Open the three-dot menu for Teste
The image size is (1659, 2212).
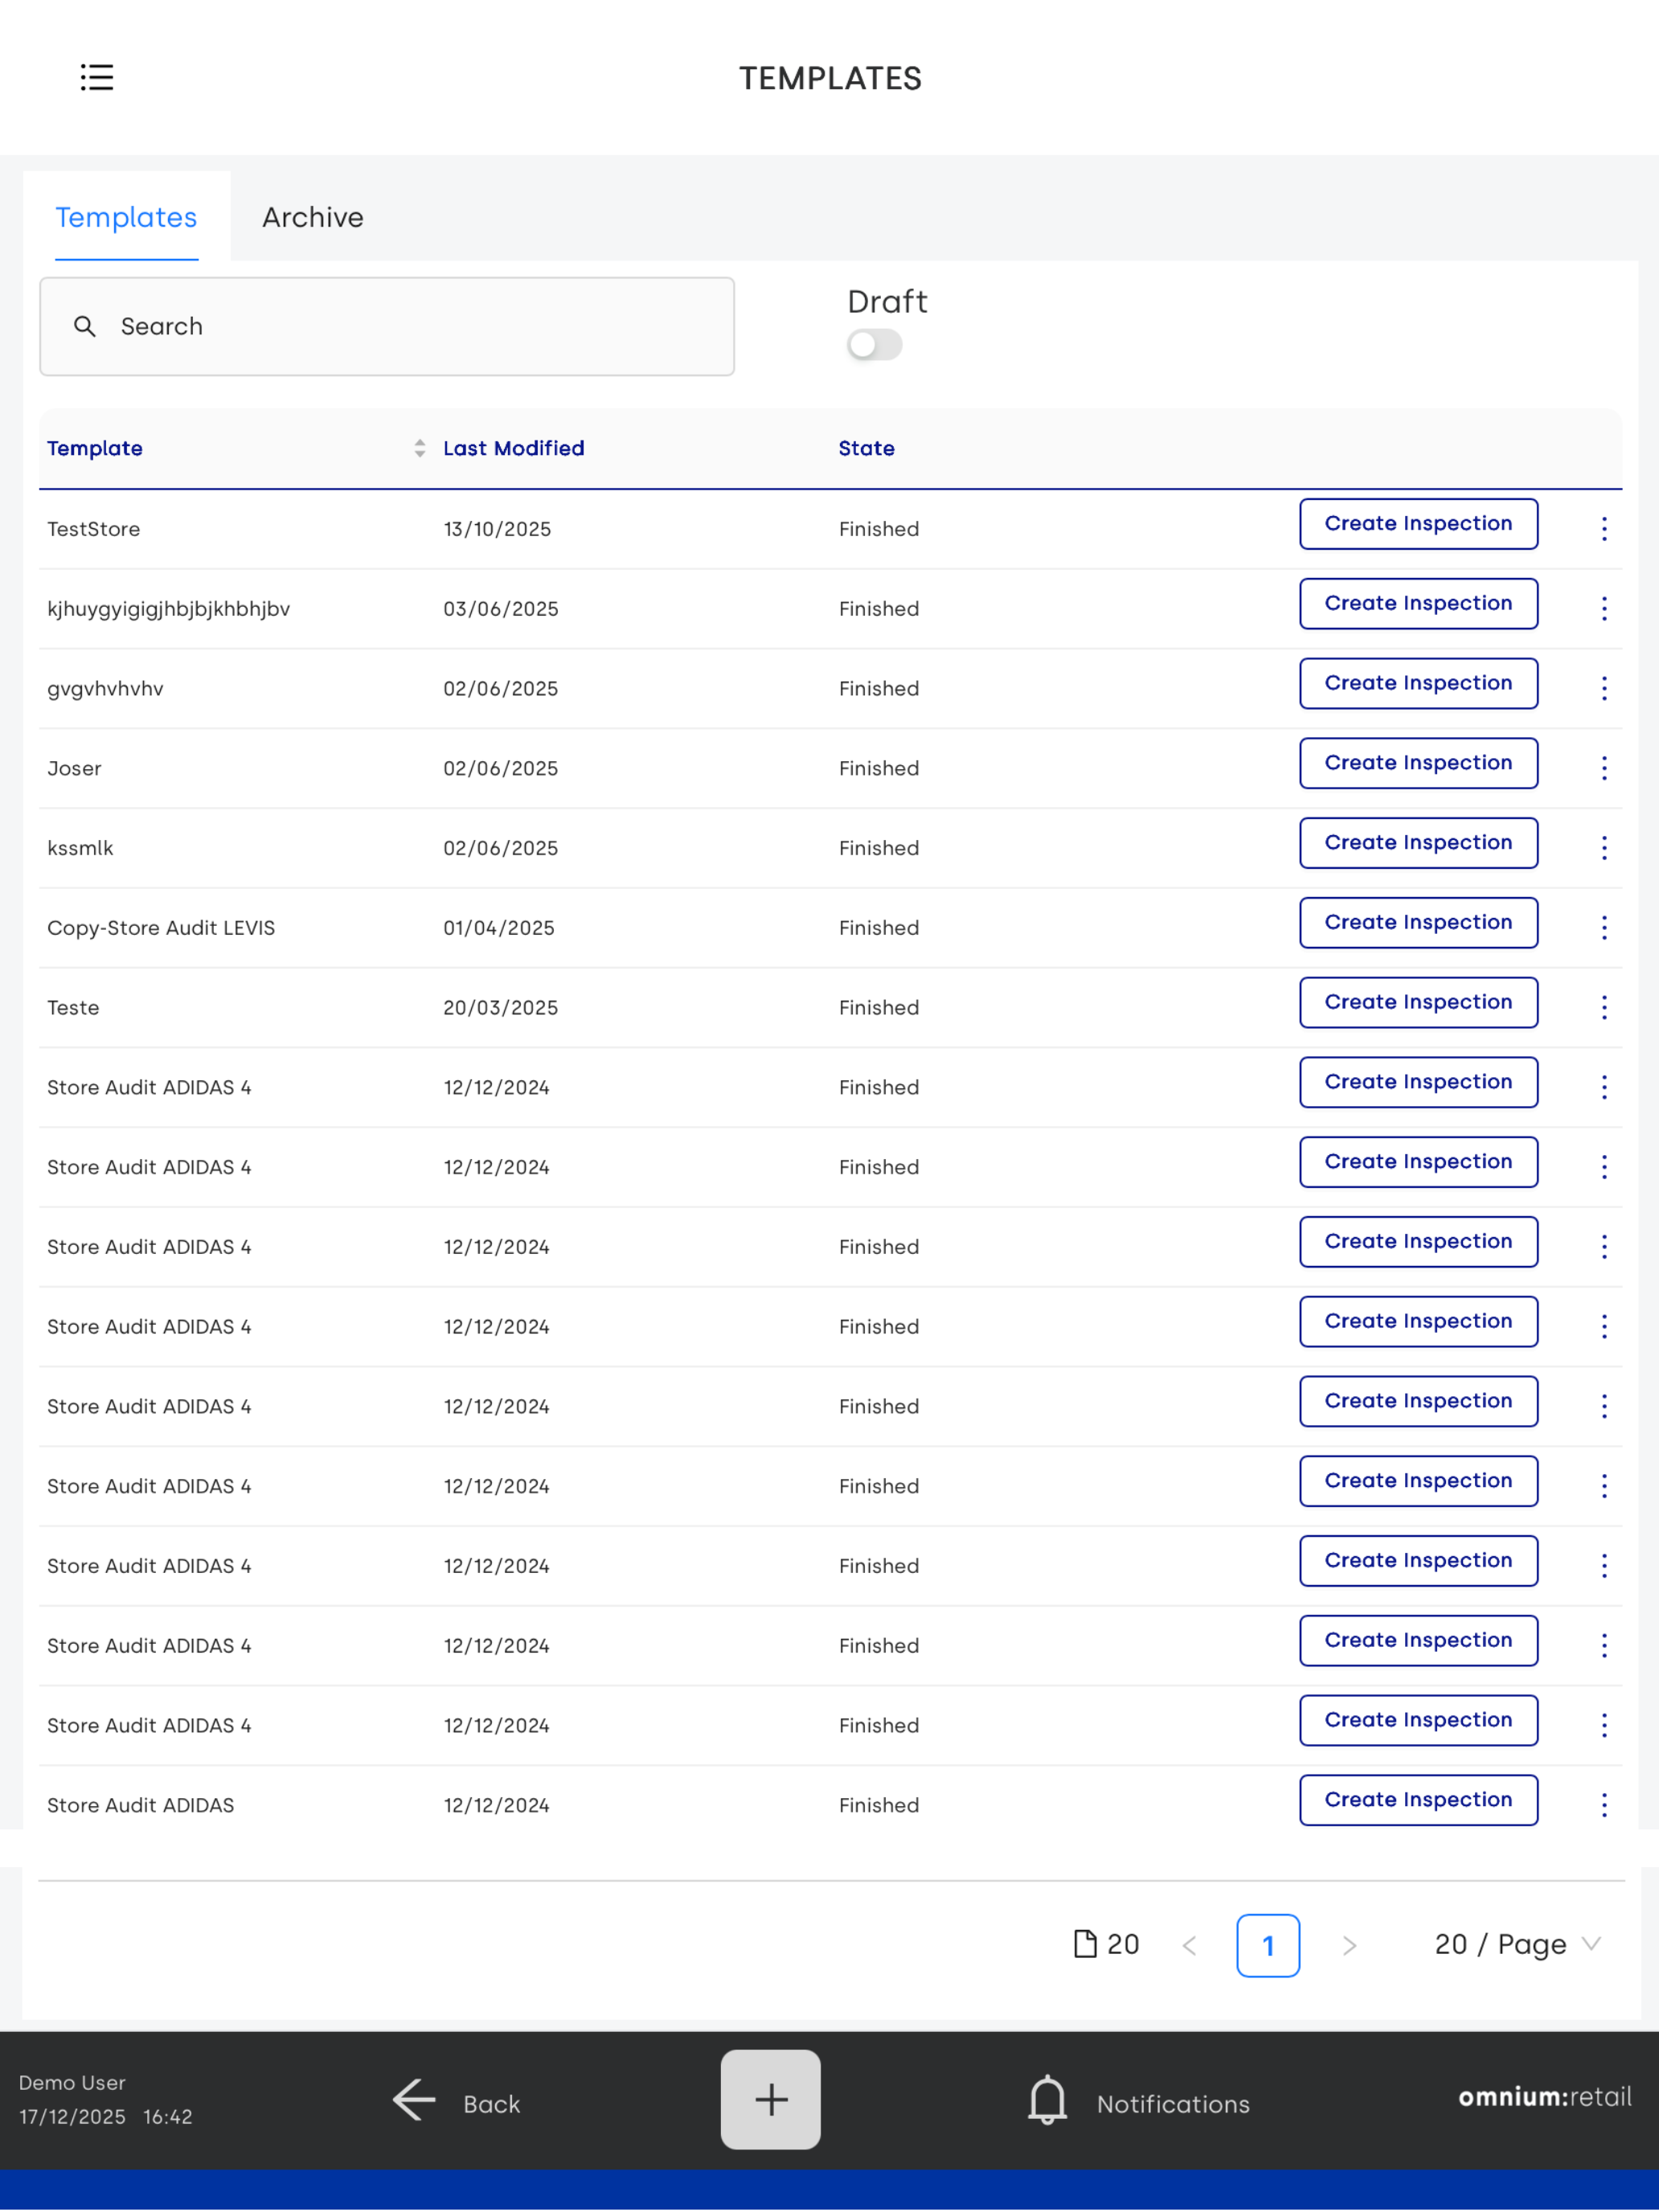[1604, 1008]
